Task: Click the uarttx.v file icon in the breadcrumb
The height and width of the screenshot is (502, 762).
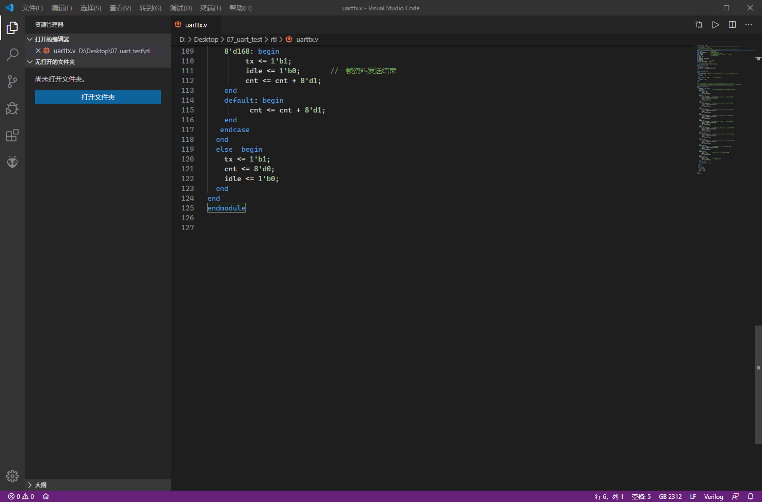Action: [x=289, y=39]
